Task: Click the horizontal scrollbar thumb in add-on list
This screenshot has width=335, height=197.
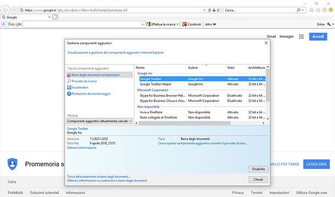Action: click(185, 123)
